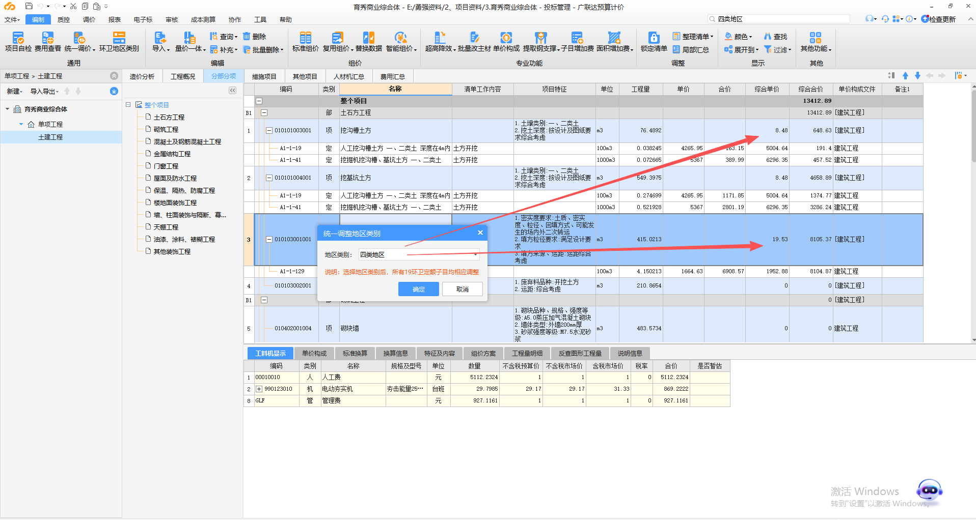Switch to the 工程量明细 bottom tab
Screen dimensions: 976x520
(x=527, y=353)
